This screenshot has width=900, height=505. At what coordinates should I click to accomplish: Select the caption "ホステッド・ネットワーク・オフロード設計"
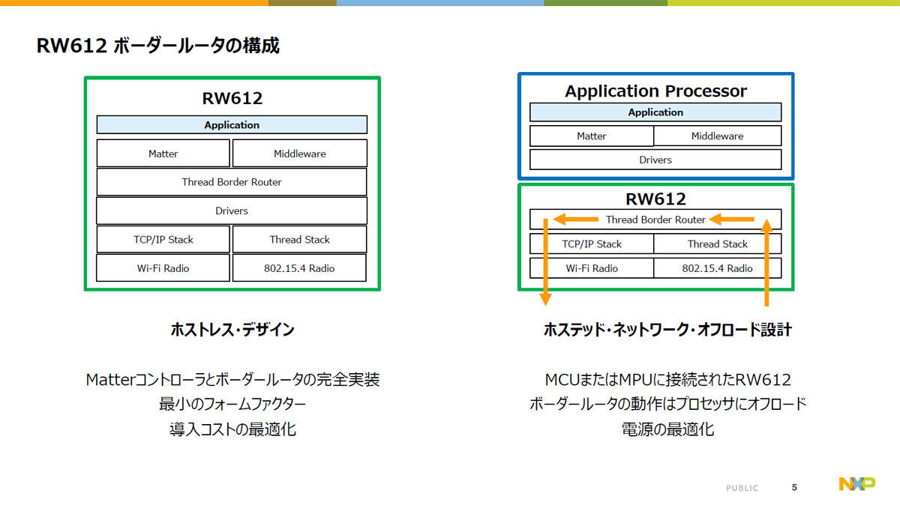click(667, 330)
